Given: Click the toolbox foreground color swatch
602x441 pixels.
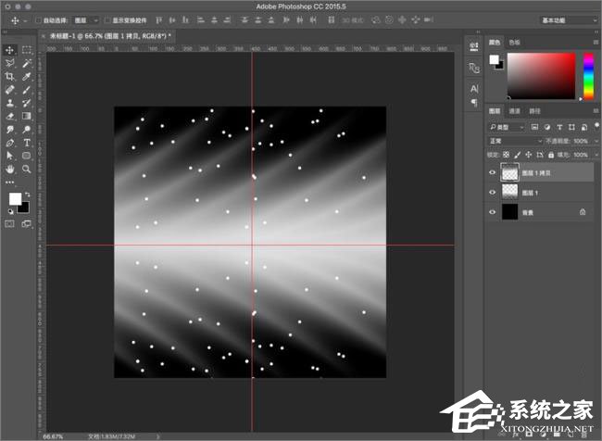Looking at the screenshot, I should [x=16, y=199].
